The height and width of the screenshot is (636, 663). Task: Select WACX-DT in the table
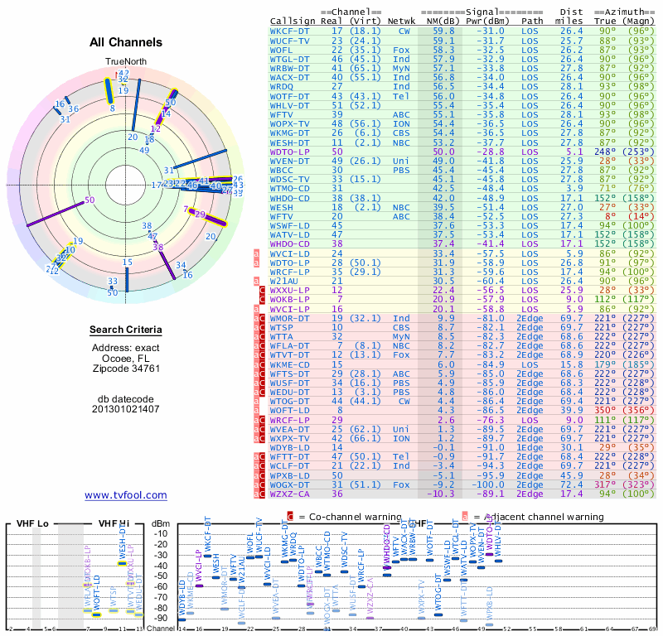tap(289, 77)
